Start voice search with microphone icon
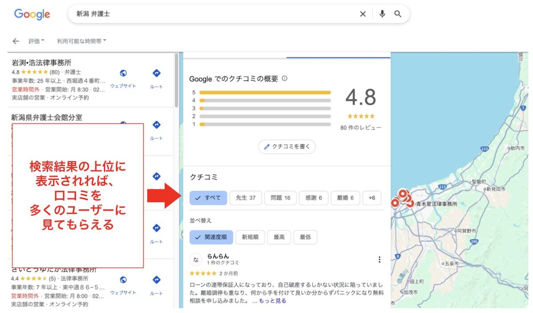 click(x=382, y=14)
